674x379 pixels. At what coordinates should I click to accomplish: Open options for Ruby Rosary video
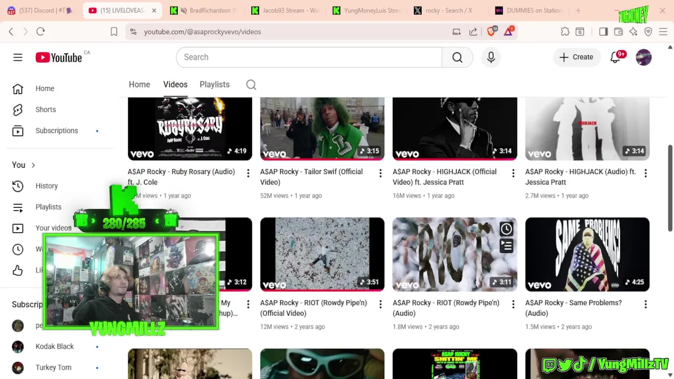click(248, 173)
